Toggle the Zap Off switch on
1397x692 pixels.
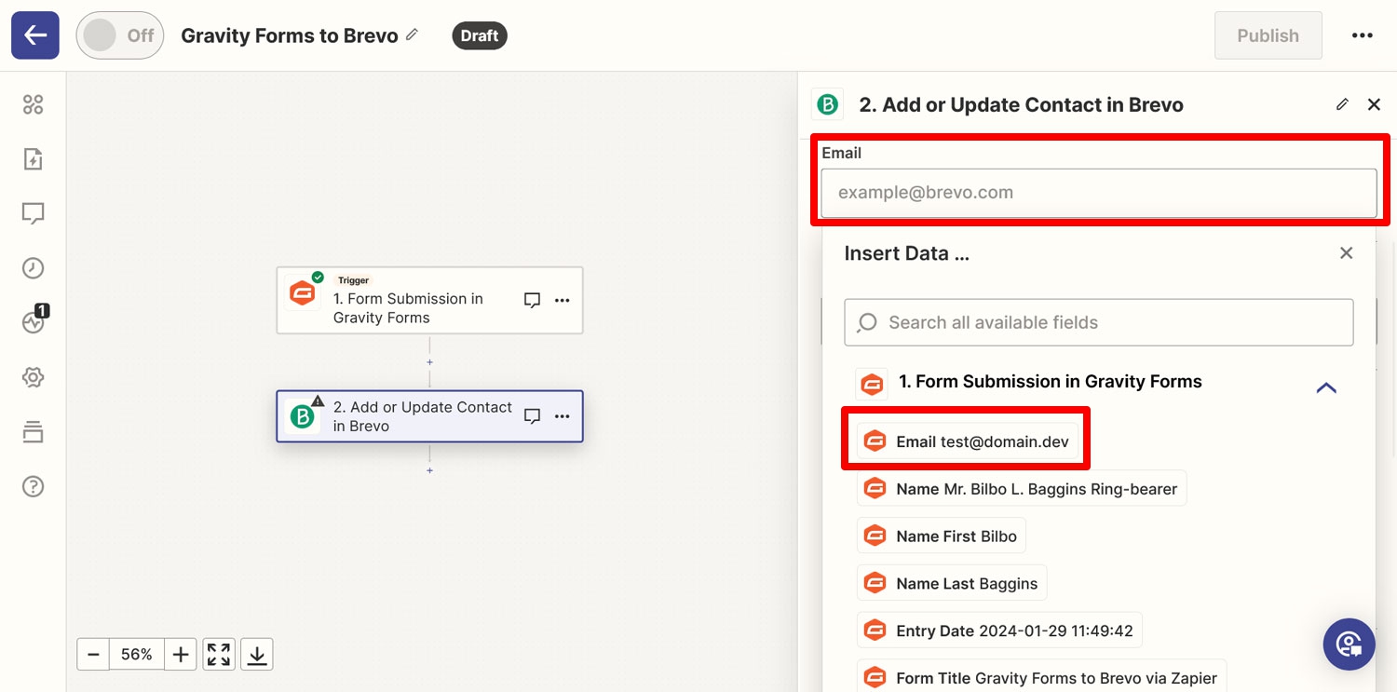(x=119, y=35)
